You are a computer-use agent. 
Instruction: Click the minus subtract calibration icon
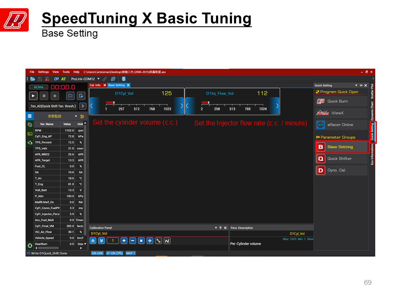tap(132, 241)
